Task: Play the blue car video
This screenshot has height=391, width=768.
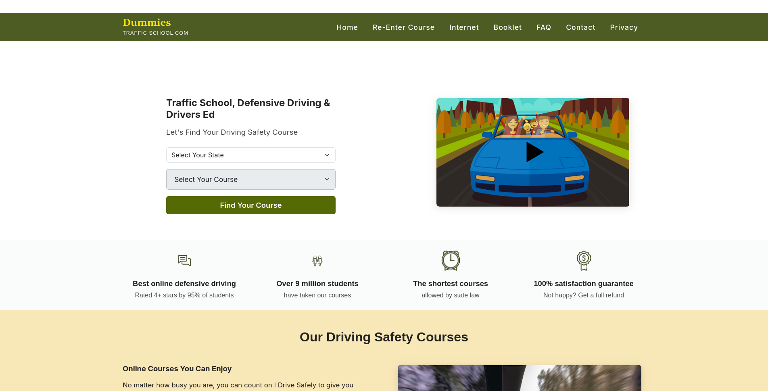Action: click(x=533, y=152)
